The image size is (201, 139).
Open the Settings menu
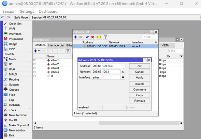coord(27,11)
